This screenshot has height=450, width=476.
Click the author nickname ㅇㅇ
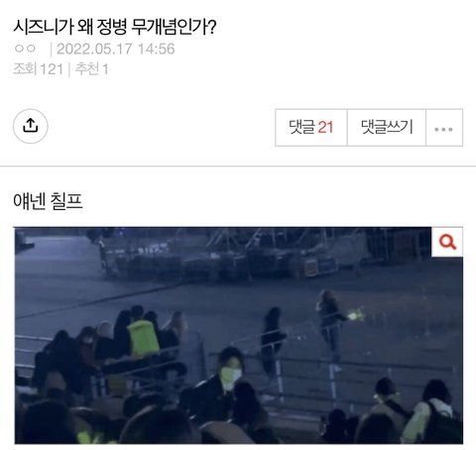pyautogui.click(x=25, y=49)
